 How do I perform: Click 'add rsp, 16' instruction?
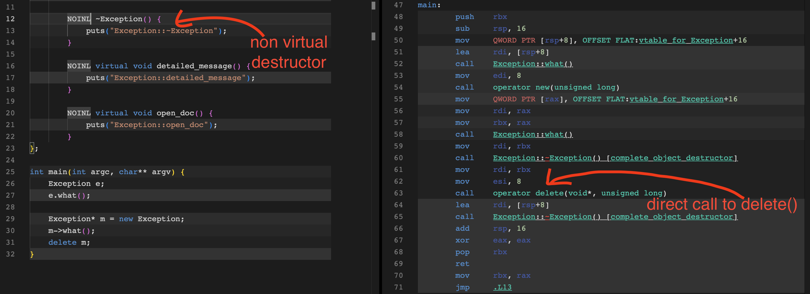pyautogui.click(x=490, y=228)
